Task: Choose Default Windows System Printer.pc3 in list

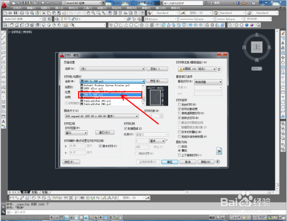Action: click(107, 86)
